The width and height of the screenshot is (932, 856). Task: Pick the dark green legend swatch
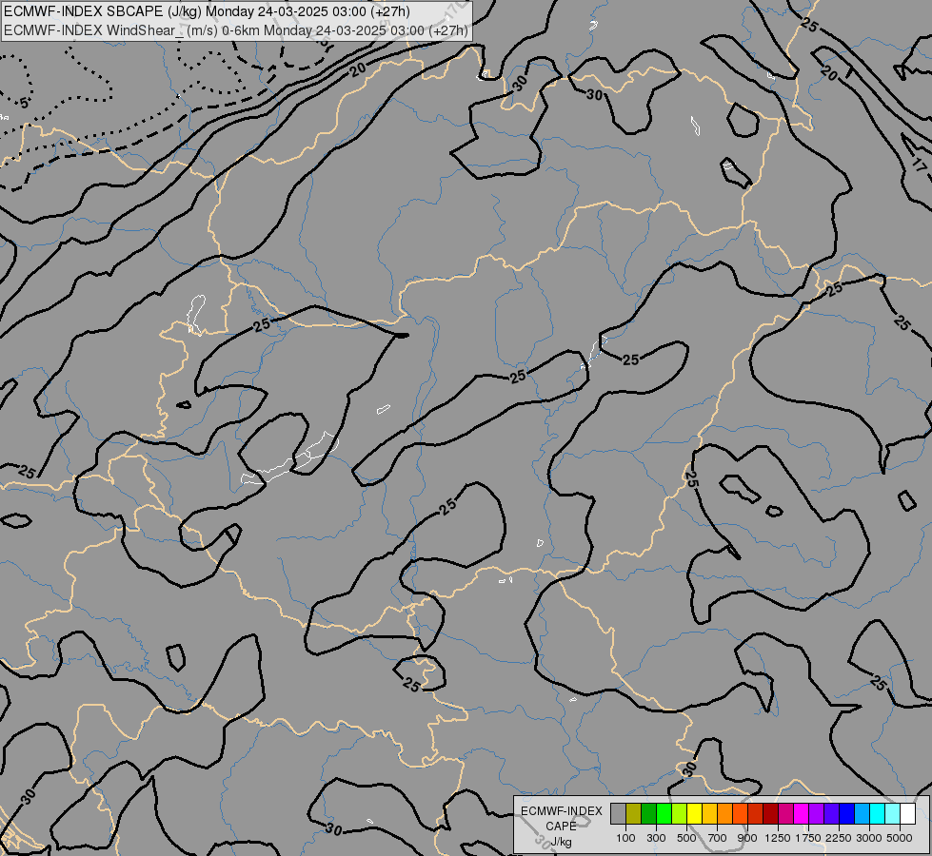click(x=648, y=814)
